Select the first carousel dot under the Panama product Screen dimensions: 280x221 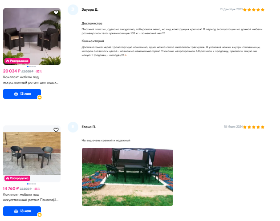pos(28,184)
